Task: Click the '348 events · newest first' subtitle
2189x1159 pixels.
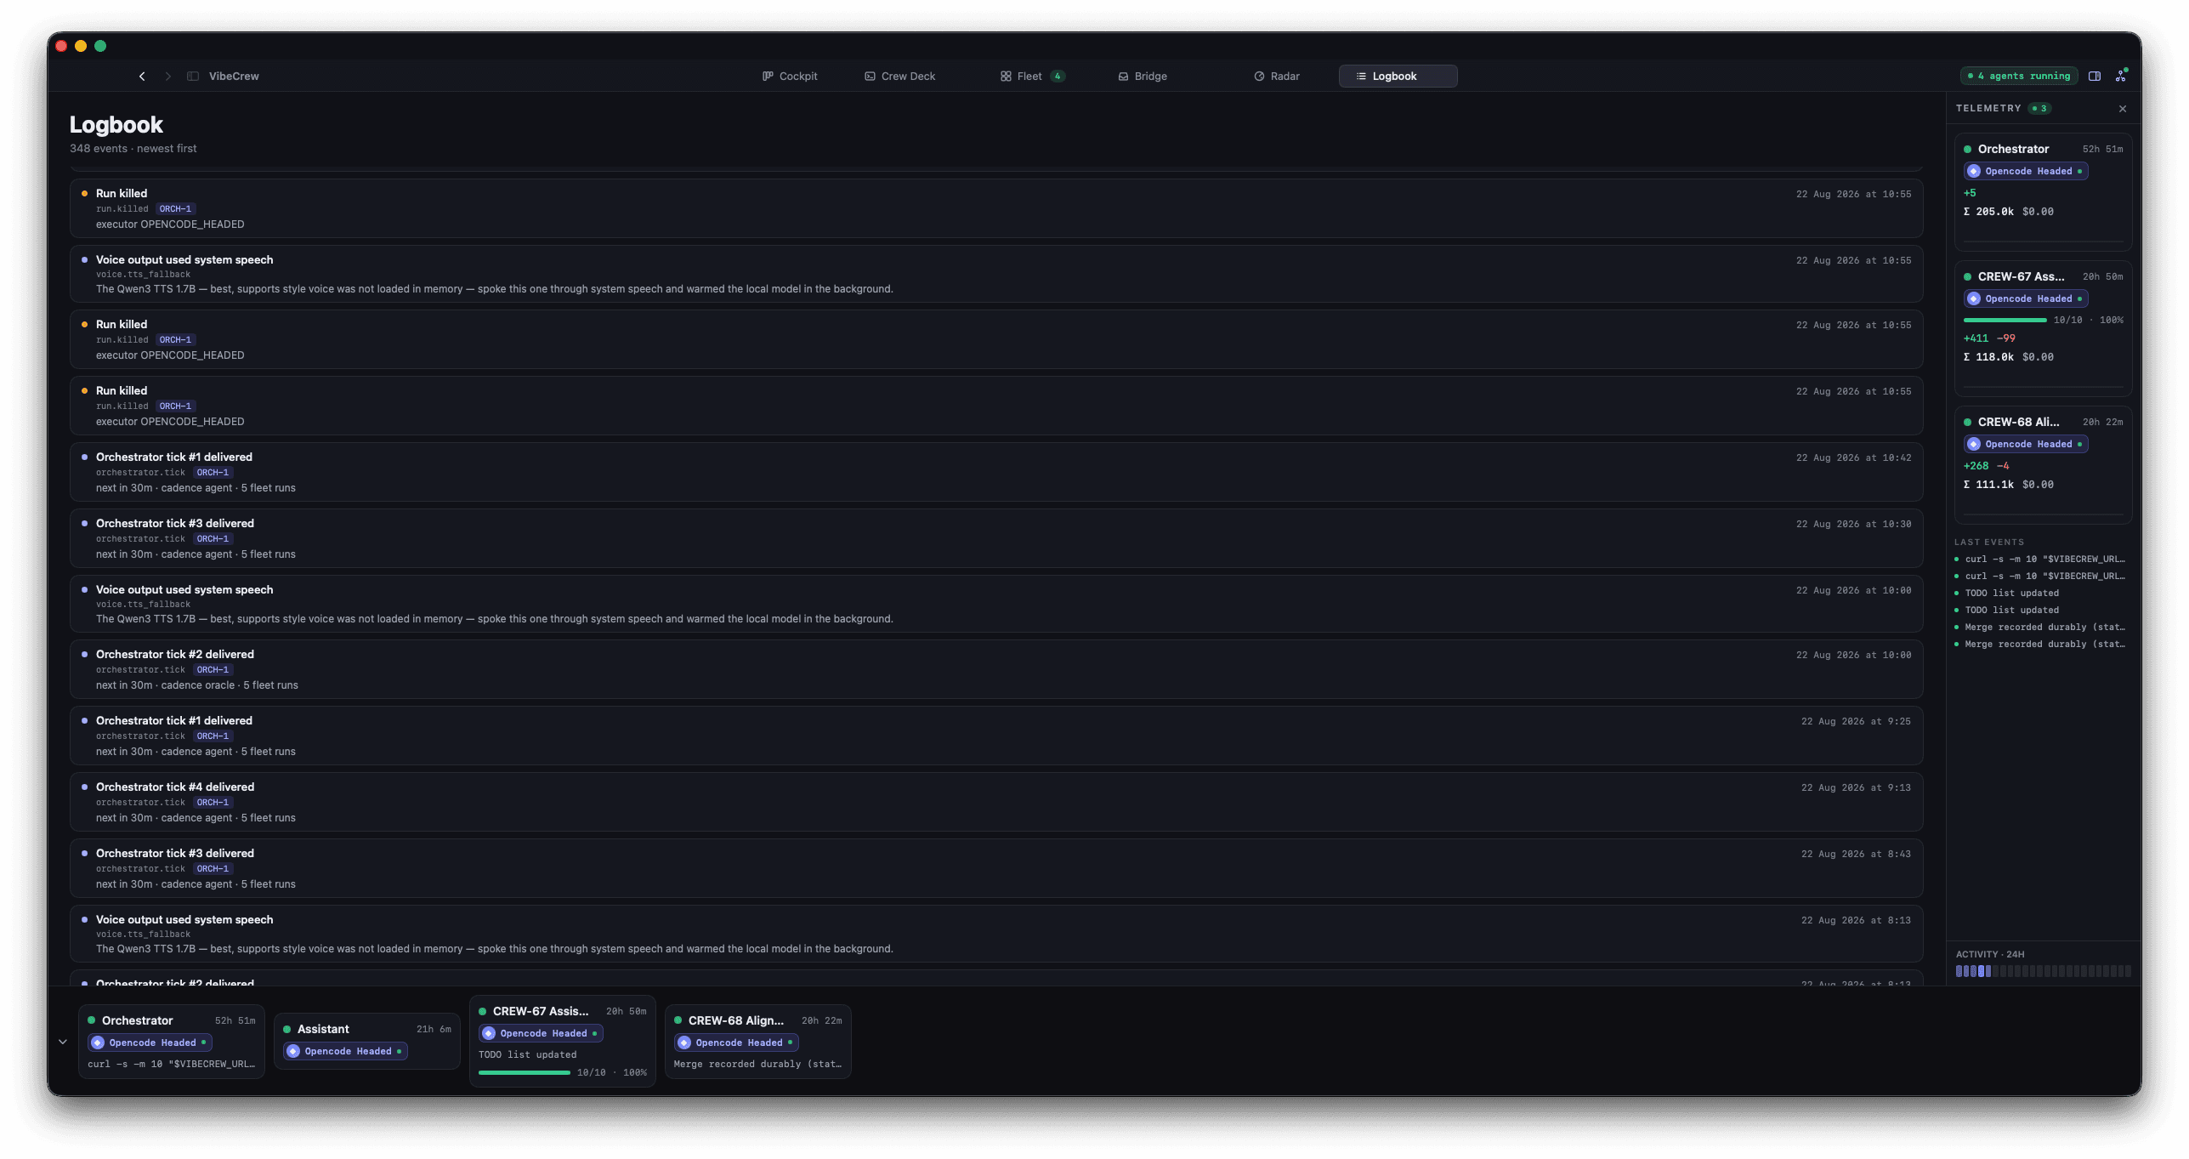Action: pos(133,148)
